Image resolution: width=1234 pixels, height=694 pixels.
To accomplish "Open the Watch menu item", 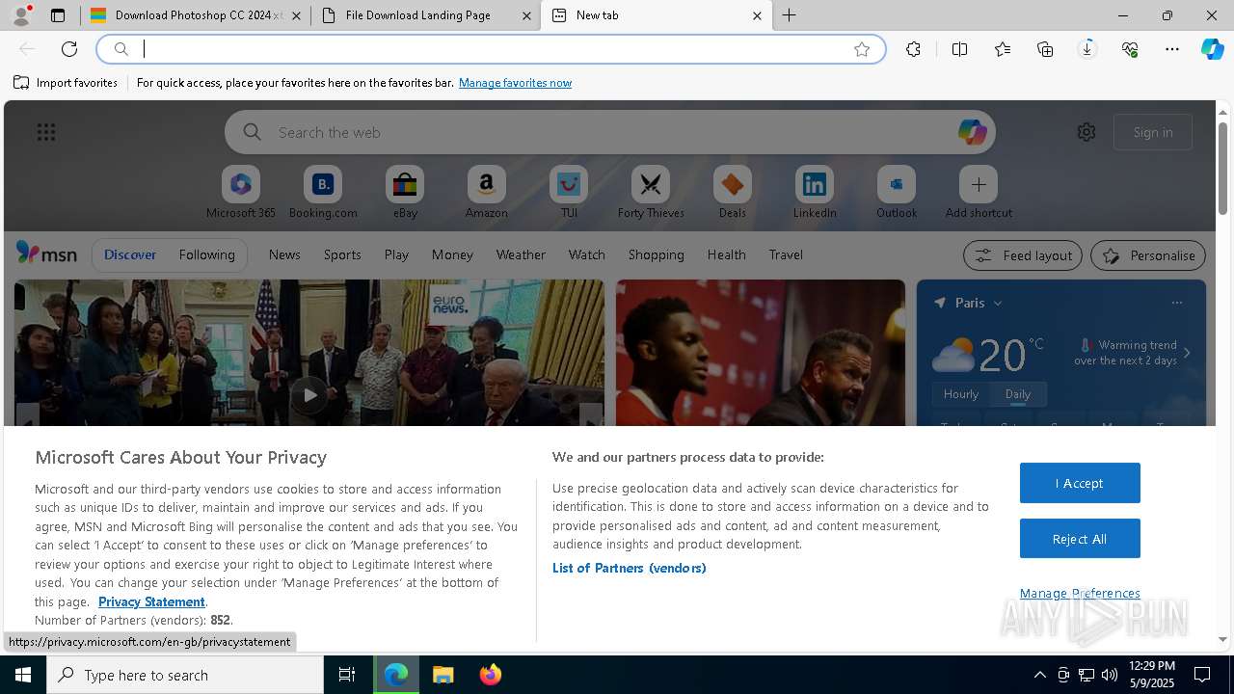I will click(586, 254).
